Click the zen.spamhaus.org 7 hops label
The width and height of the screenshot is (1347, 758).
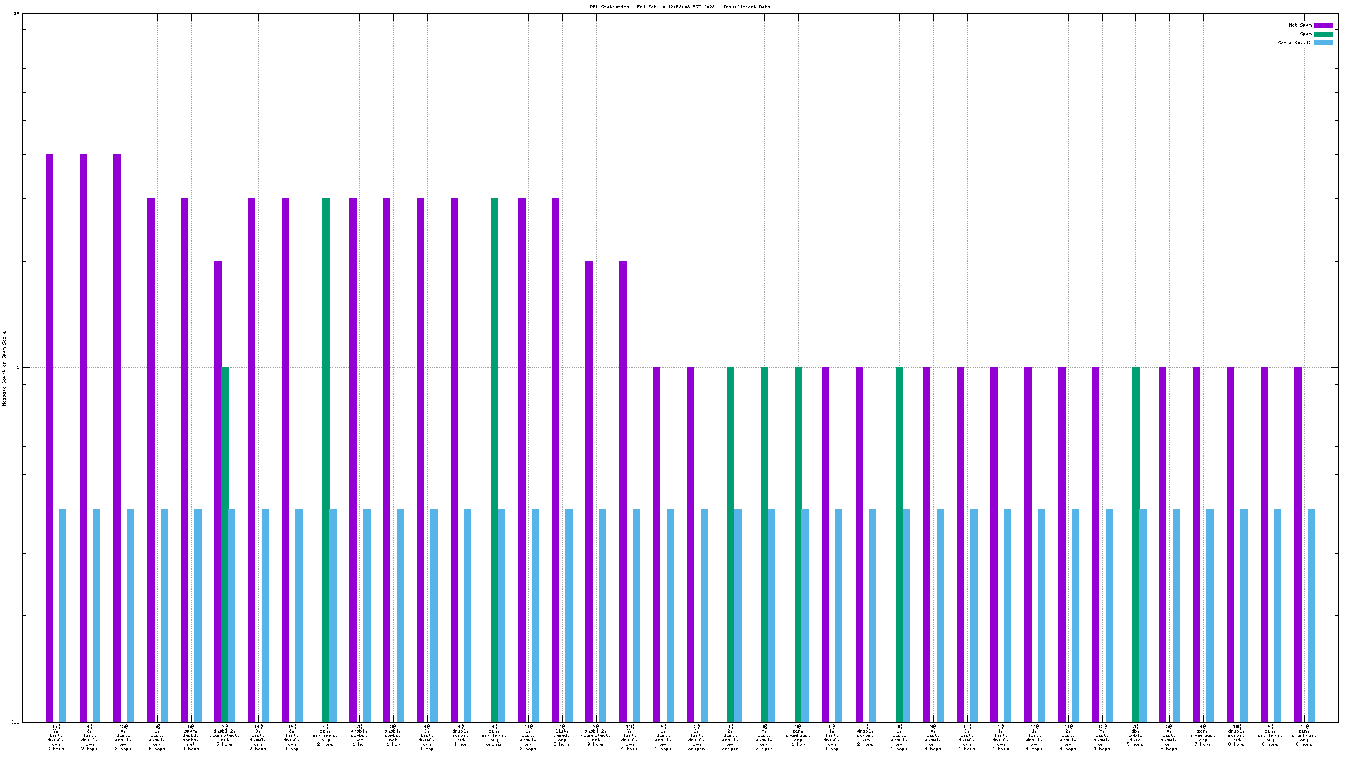click(x=1202, y=735)
